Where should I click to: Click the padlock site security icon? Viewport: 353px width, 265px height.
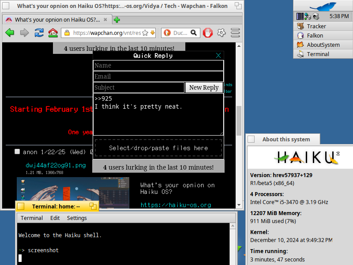point(67,33)
